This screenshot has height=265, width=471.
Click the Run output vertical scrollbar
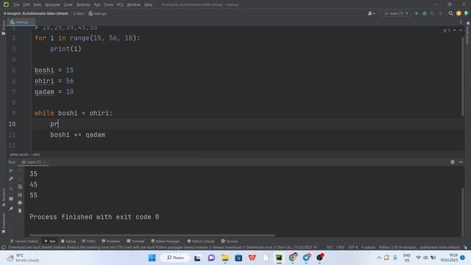click(x=463, y=212)
